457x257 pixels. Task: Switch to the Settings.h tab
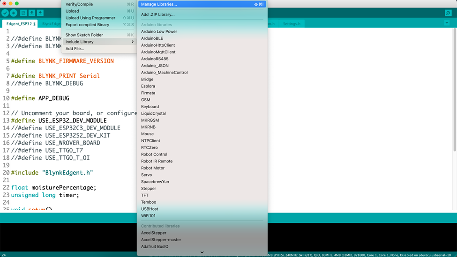292,24
